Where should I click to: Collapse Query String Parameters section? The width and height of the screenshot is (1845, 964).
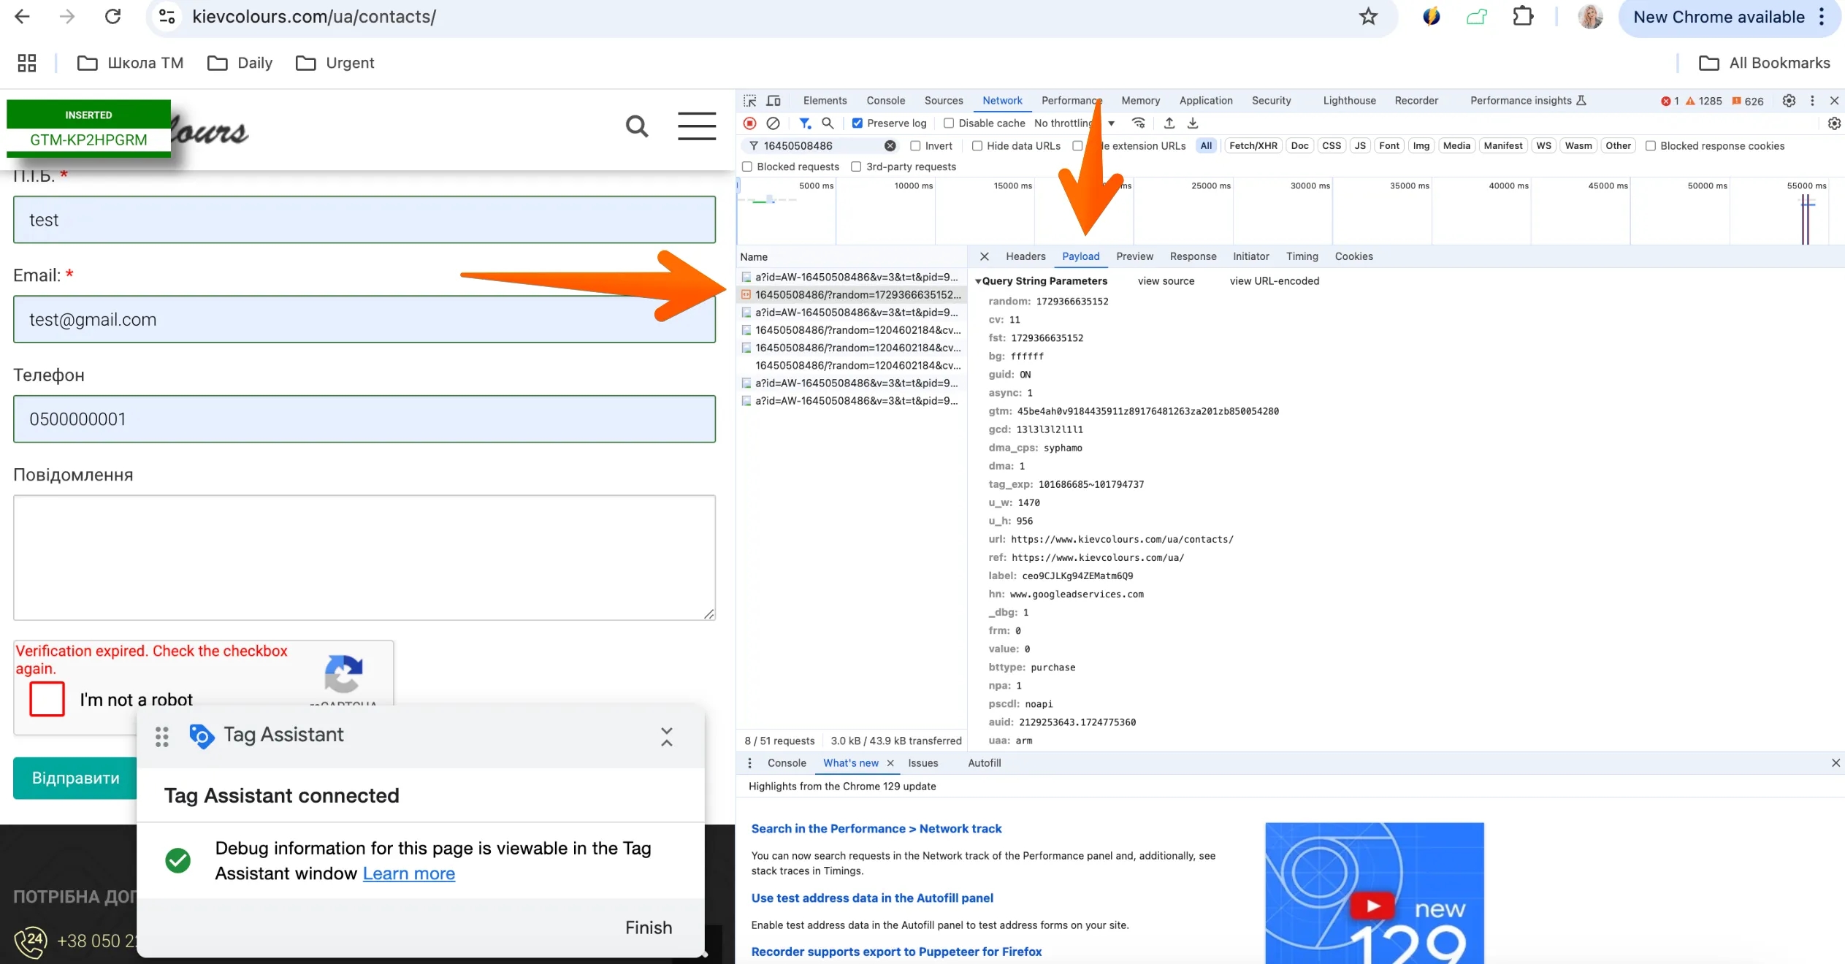[978, 281]
